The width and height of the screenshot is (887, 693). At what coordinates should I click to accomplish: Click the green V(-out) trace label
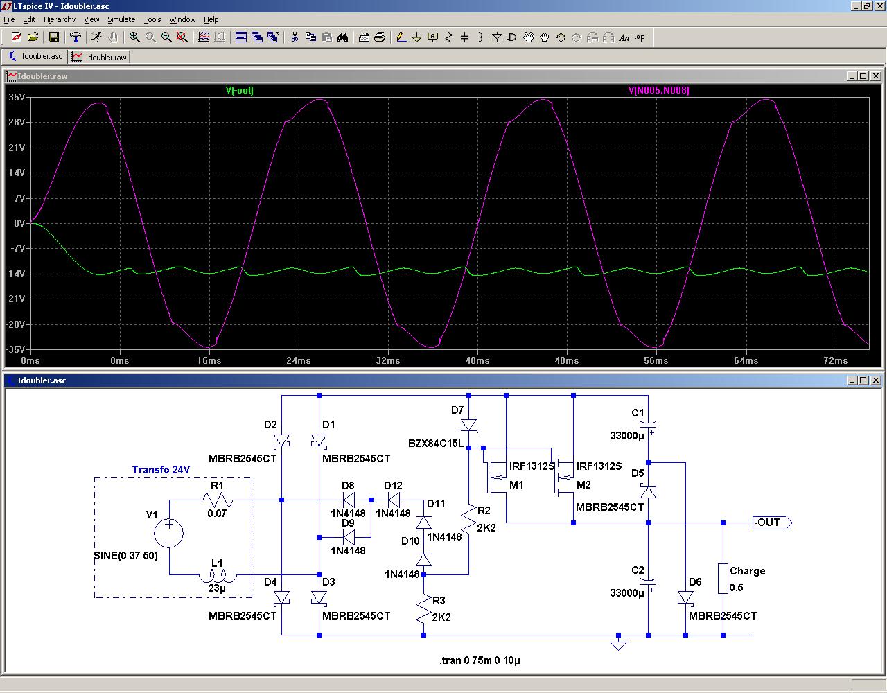[240, 91]
